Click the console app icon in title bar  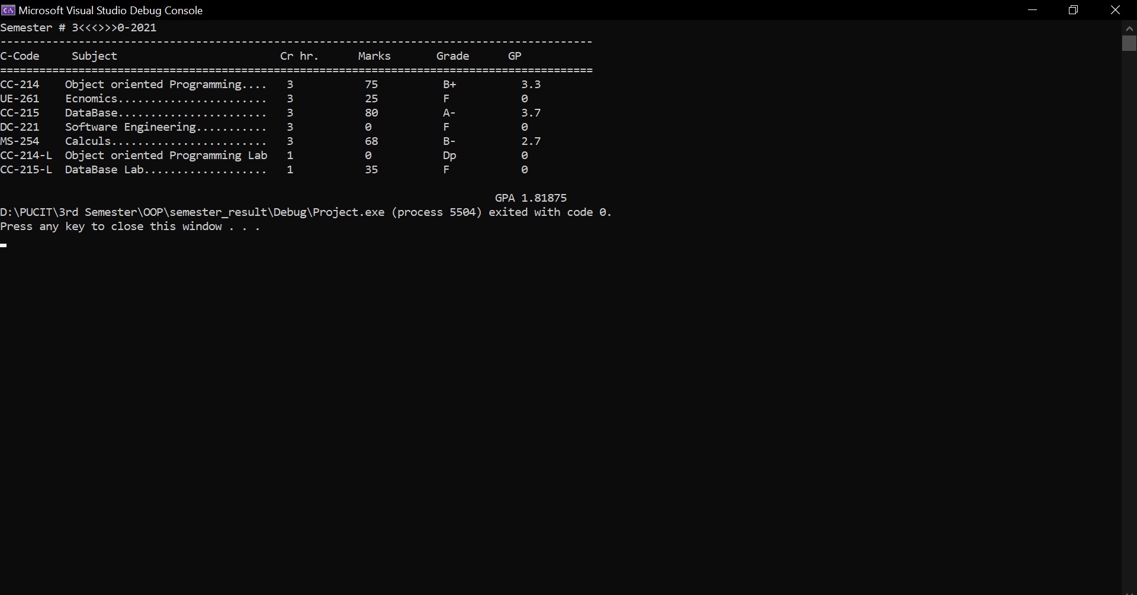click(x=8, y=10)
